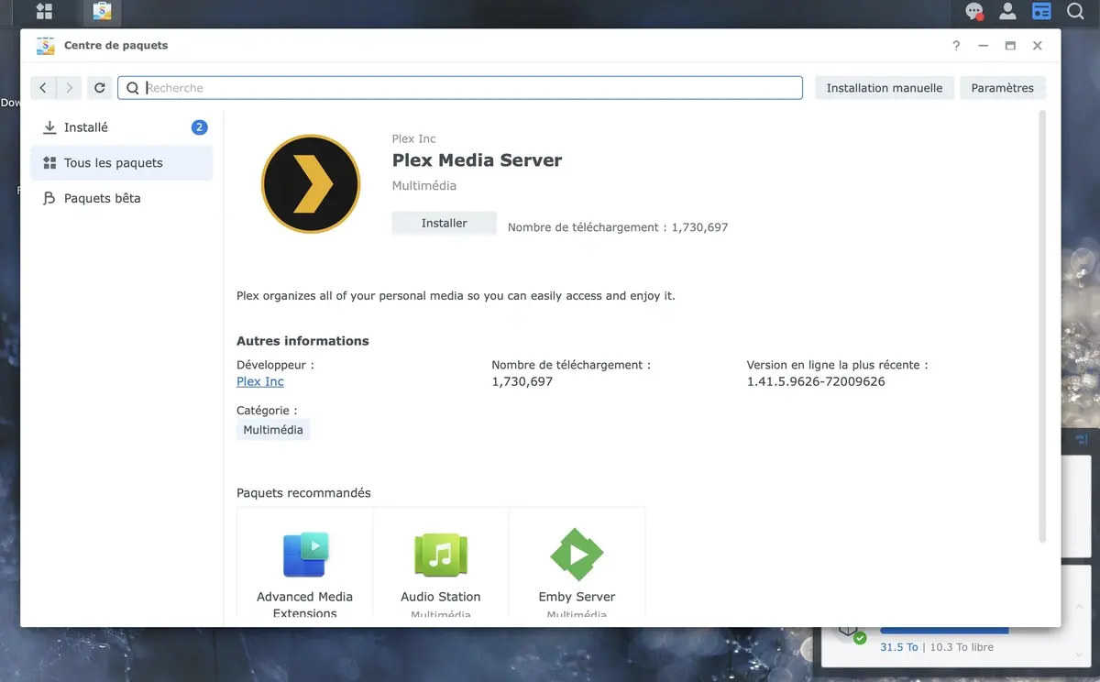Open Package Center help question mark
The width and height of the screenshot is (1100, 682).
[955, 45]
